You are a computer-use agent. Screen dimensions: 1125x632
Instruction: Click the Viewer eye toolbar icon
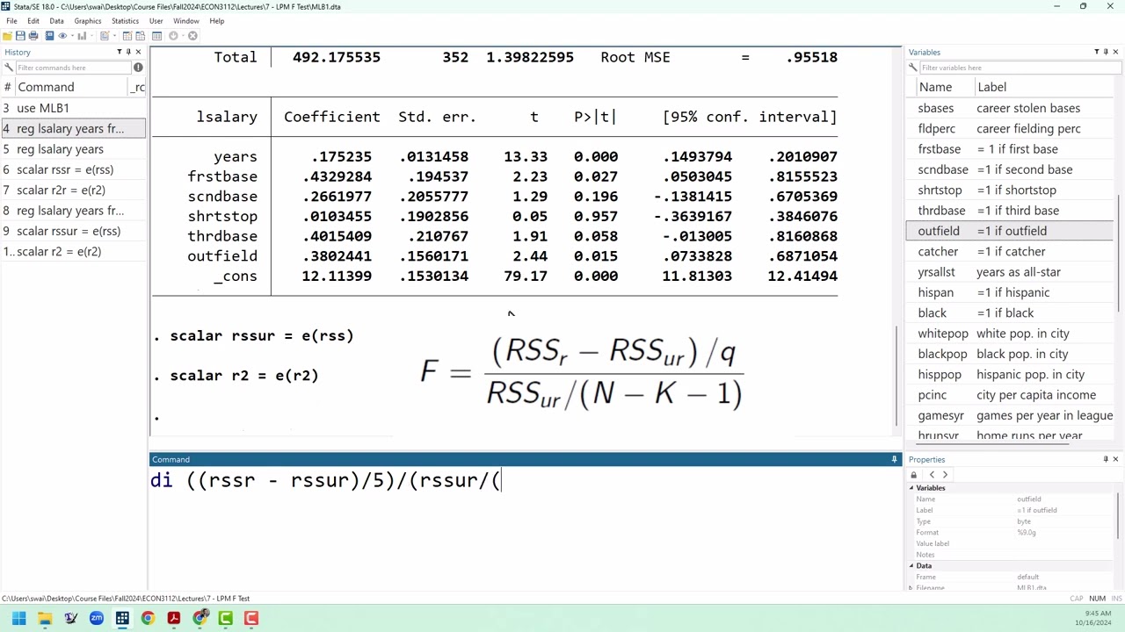click(62, 36)
